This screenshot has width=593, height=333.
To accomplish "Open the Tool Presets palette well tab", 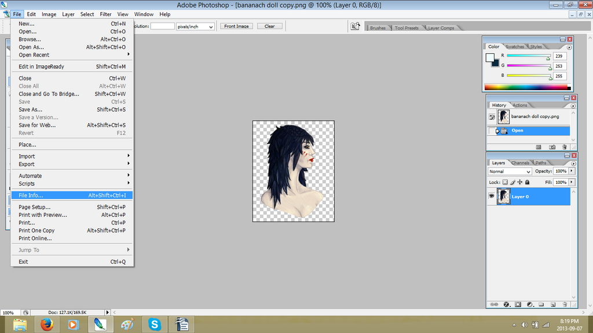I will click(407, 28).
